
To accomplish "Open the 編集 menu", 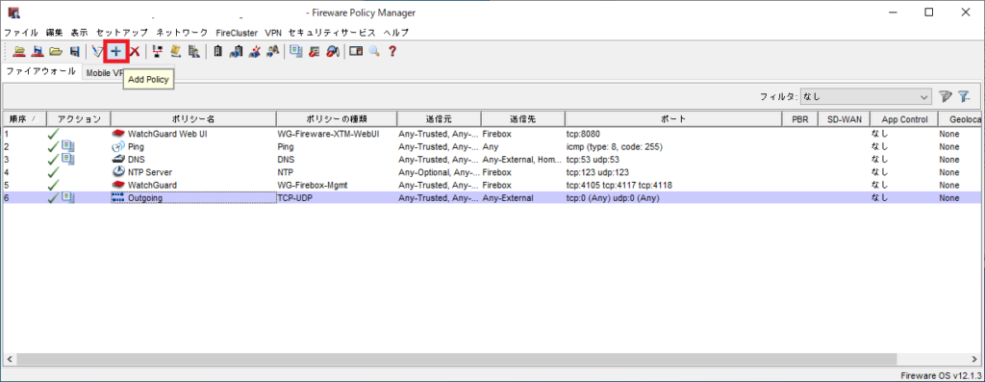I will coord(55,32).
